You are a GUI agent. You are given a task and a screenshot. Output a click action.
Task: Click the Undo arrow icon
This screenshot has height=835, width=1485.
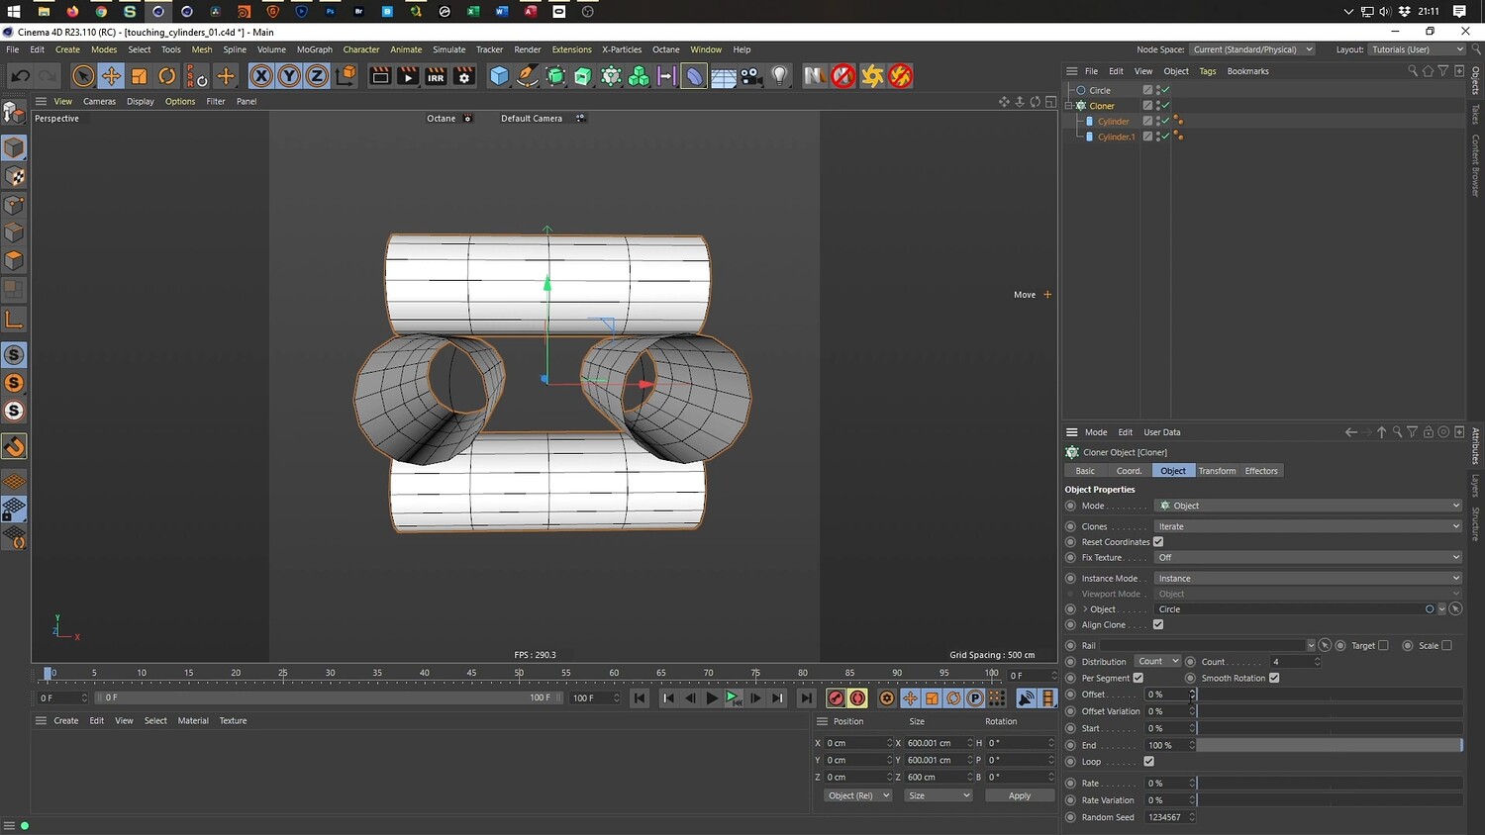click(20, 76)
